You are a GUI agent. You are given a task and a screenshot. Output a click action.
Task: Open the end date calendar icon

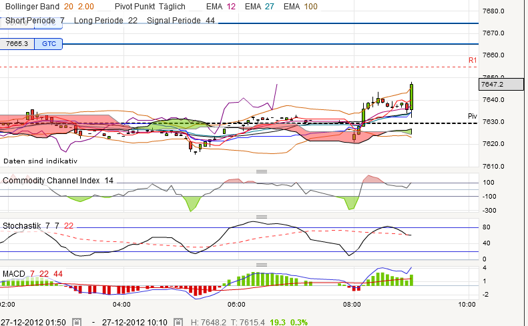178,322
